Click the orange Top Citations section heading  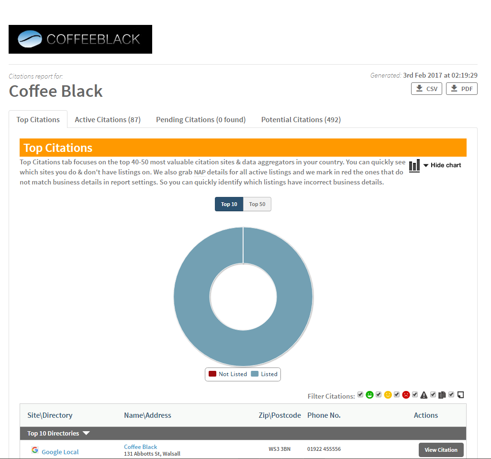coord(243,148)
